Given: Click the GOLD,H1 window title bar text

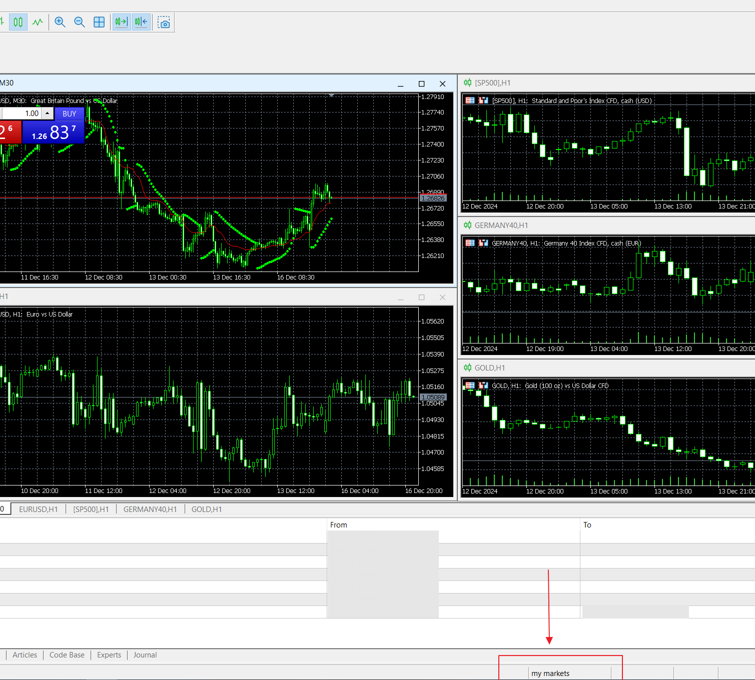Looking at the screenshot, I should [490, 368].
